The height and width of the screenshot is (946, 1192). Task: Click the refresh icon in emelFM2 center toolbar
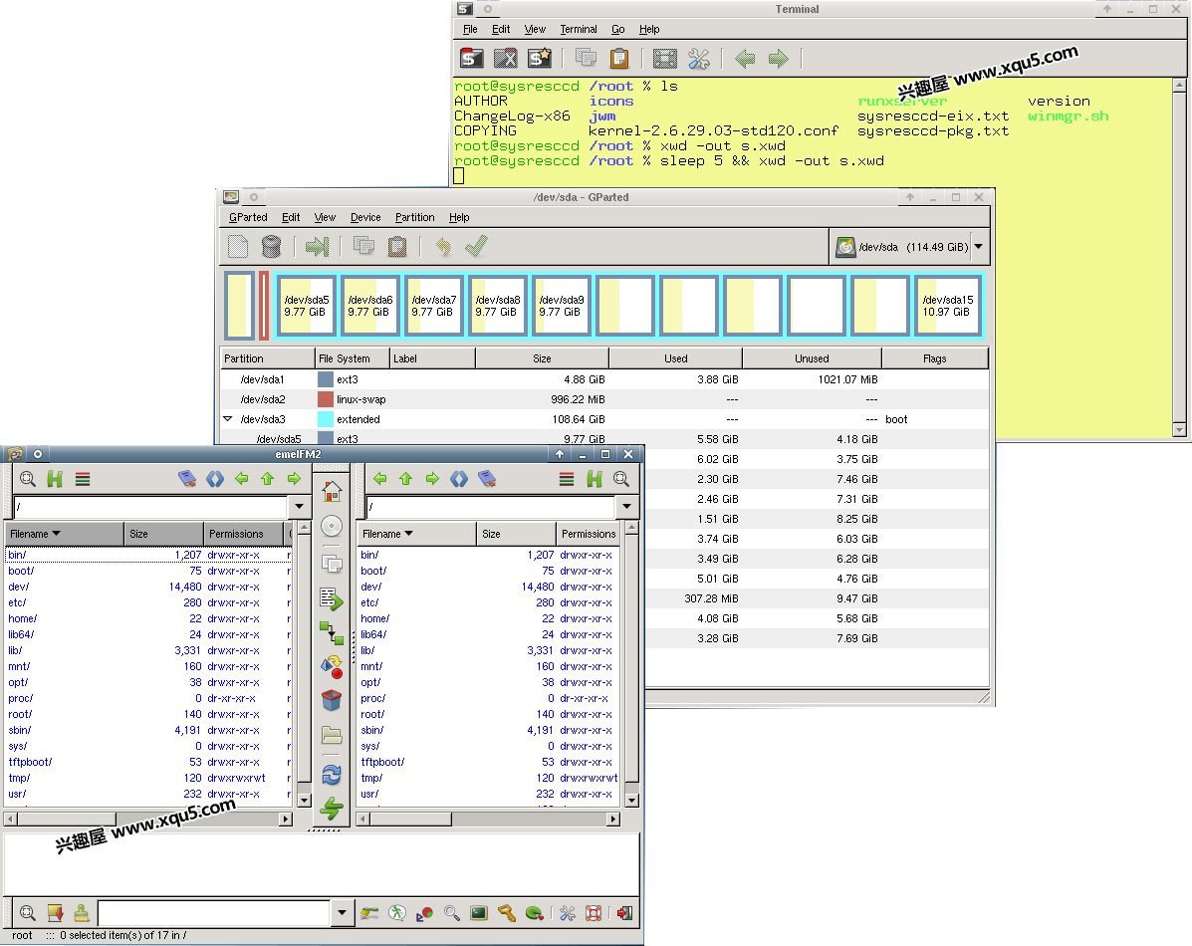[x=332, y=775]
